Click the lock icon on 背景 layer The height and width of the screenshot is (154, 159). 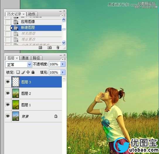click(x=56, y=116)
